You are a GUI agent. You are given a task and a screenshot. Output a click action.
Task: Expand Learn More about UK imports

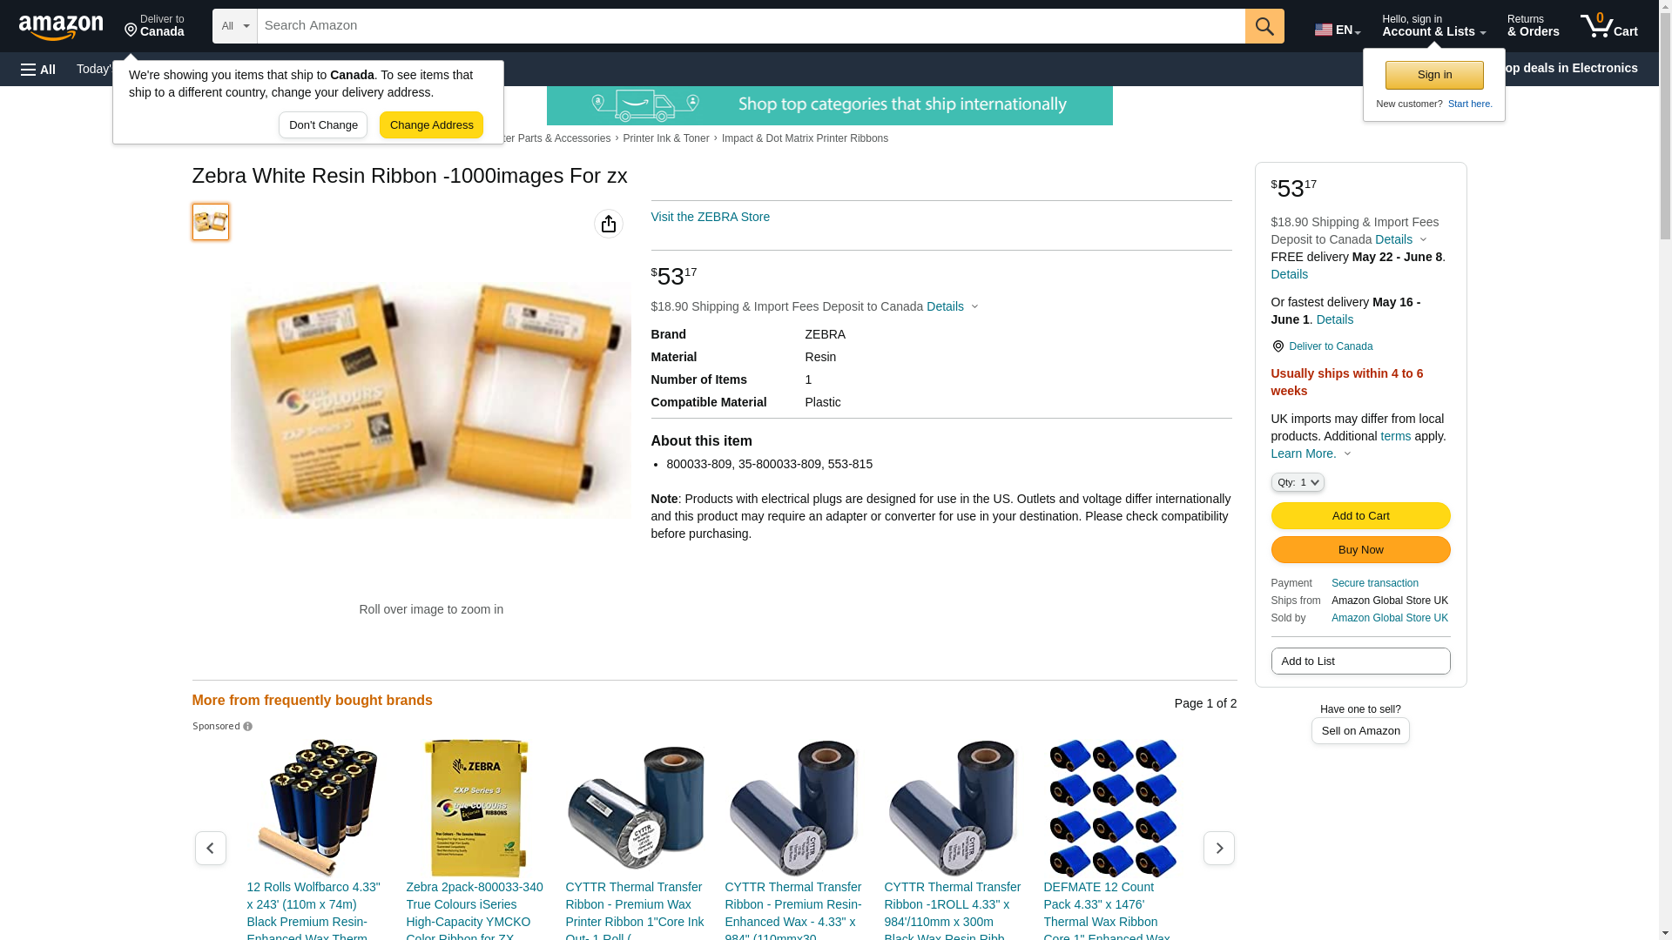tap(1311, 453)
